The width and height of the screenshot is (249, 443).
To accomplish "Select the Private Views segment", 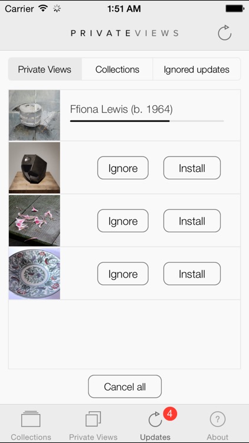I will 45,69.
